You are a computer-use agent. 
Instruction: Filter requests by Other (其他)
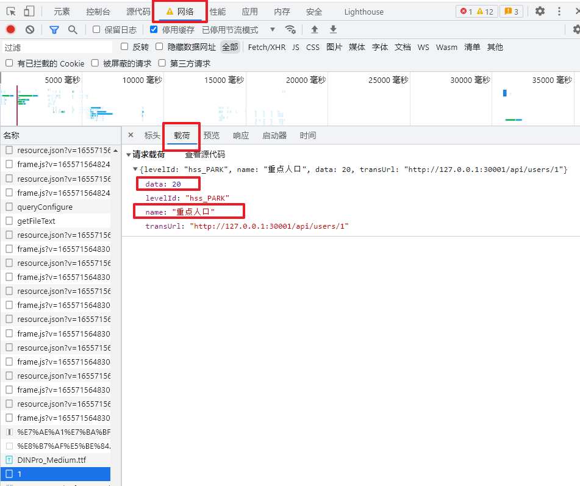pyautogui.click(x=495, y=47)
